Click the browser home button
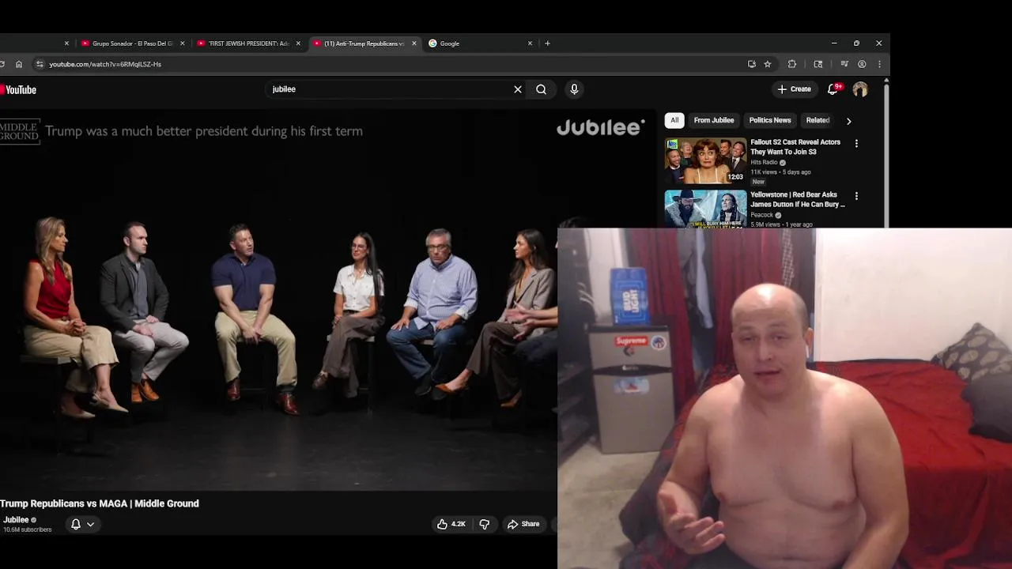The height and width of the screenshot is (569, 1012). [19, 64]
